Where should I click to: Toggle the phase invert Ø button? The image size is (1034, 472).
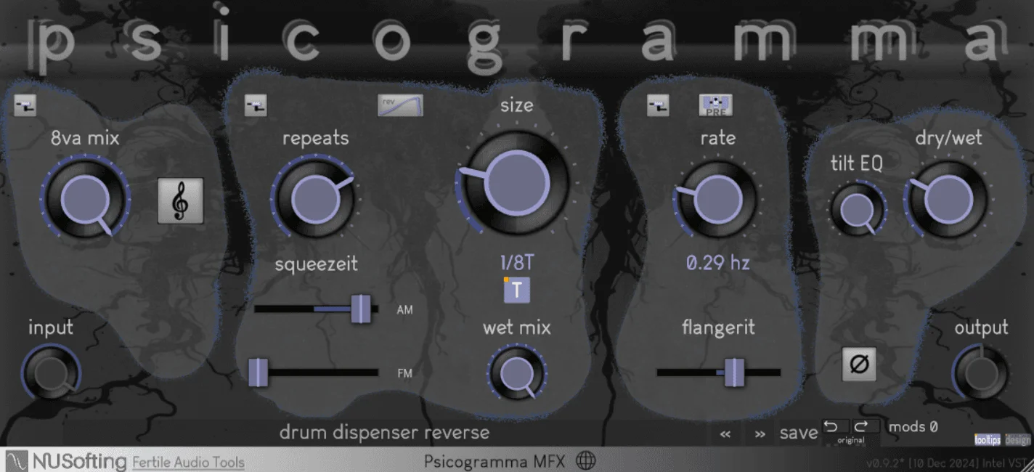pyautogui.click(x=859, y=364)
